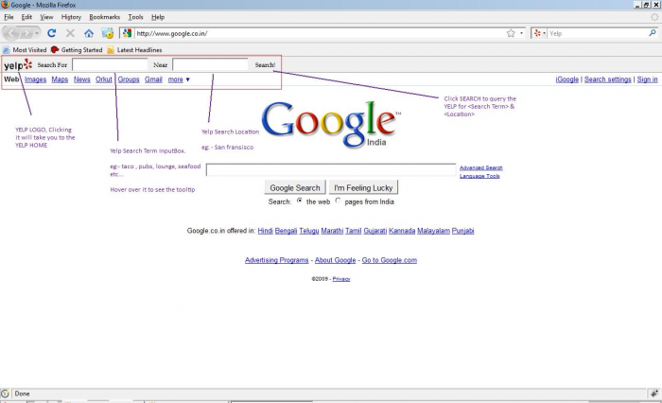This screenshot has height=403, width=662.
Task: Open the Go to Google.com link
Action: pos(390,260)
